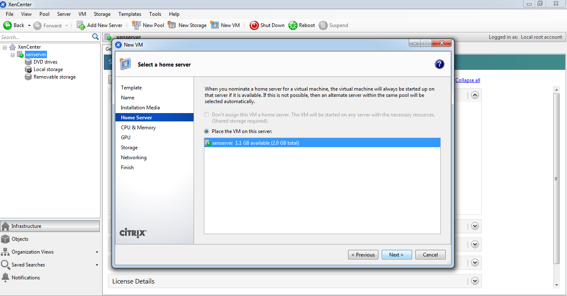Click the scrollbar down arrow

click(557, 285)
